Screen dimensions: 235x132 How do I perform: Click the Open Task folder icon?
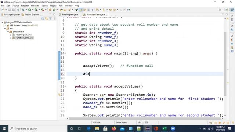pos(65,10)
